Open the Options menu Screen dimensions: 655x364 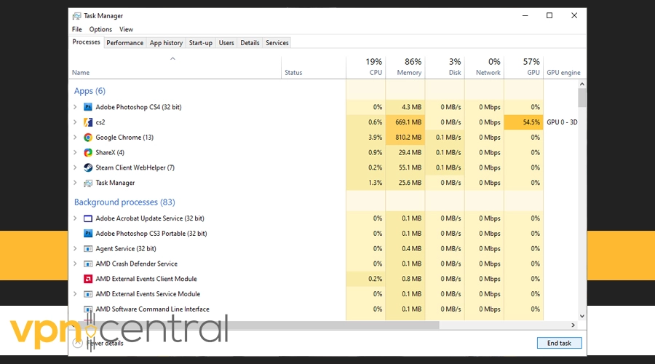100,29
